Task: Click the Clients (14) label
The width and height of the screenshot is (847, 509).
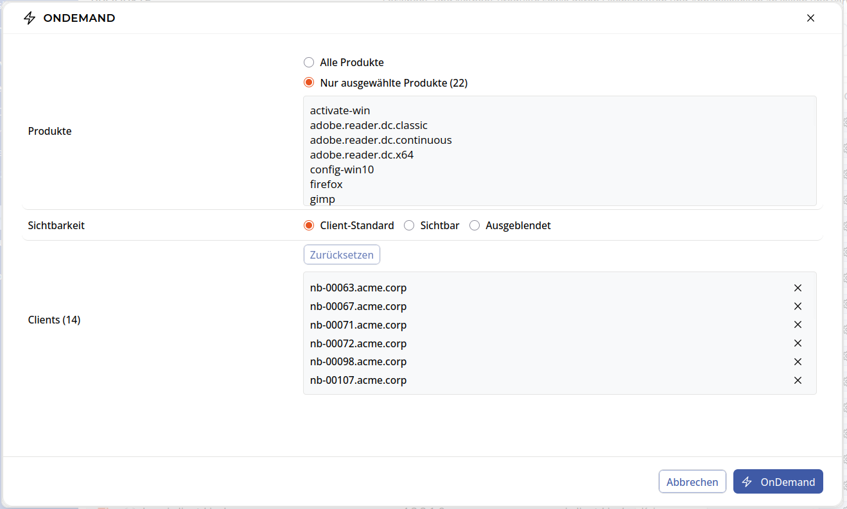Action: coord(54,320)
